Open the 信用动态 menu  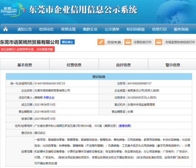[x=46, y=29]
